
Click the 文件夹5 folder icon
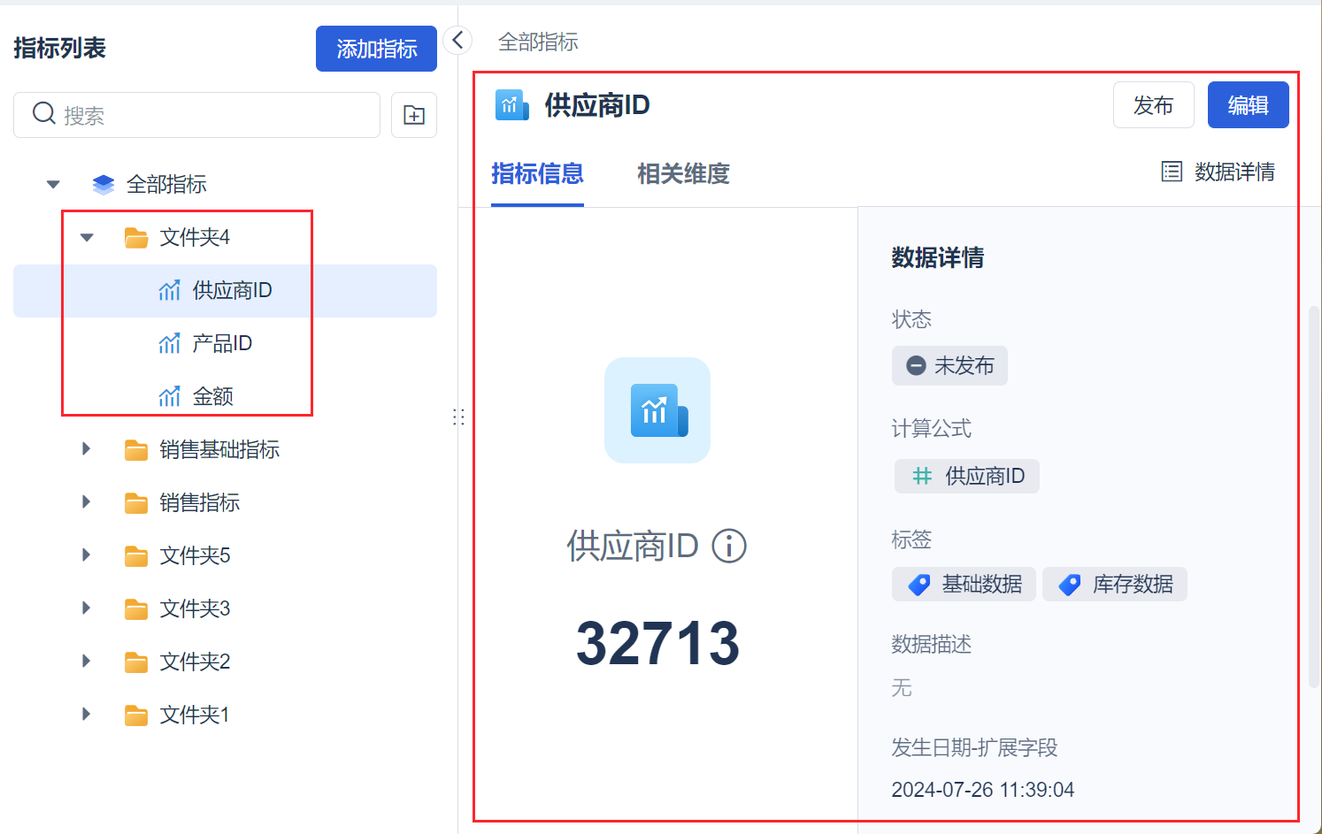pos(136,556)
